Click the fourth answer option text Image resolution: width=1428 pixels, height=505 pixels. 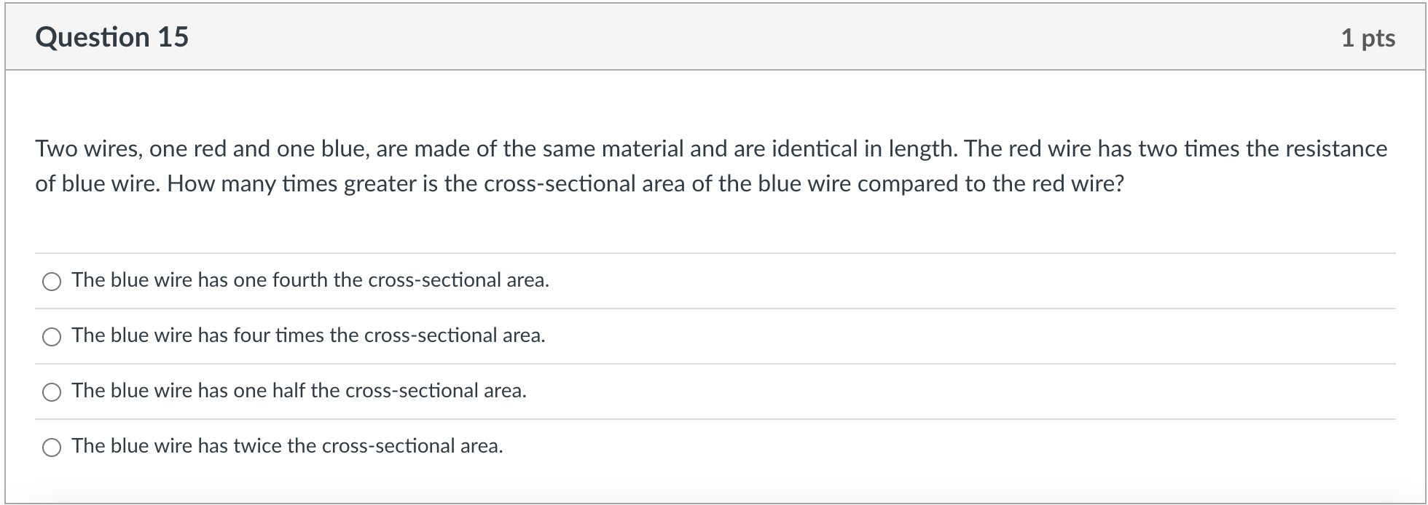point(288,445)
